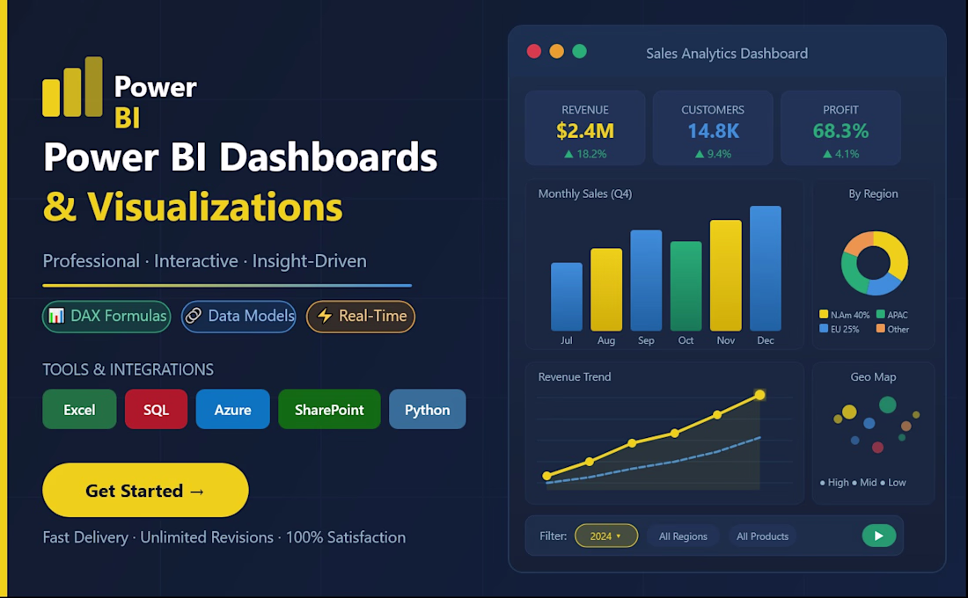The image size is (968, 598).
Task: Click the All Regions filter chip
Action: point(683,536)
